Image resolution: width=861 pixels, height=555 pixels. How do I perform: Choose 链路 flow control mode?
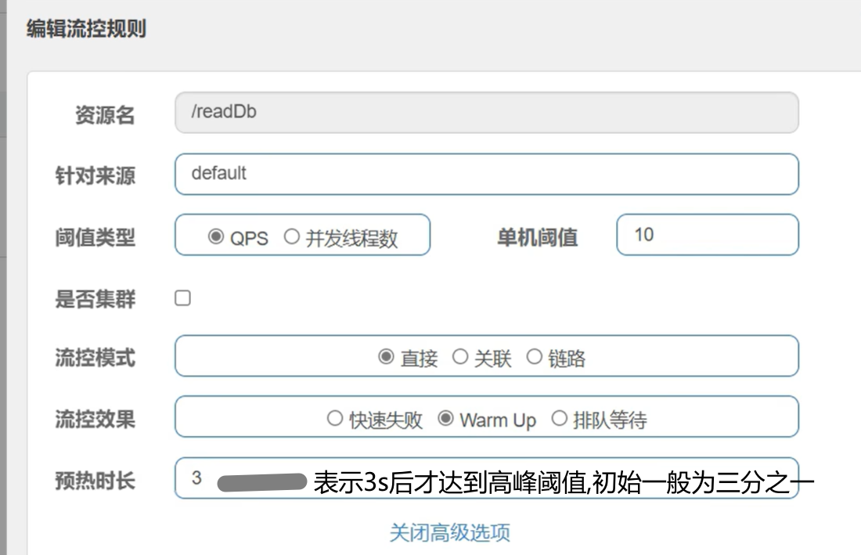click(535, 357)
